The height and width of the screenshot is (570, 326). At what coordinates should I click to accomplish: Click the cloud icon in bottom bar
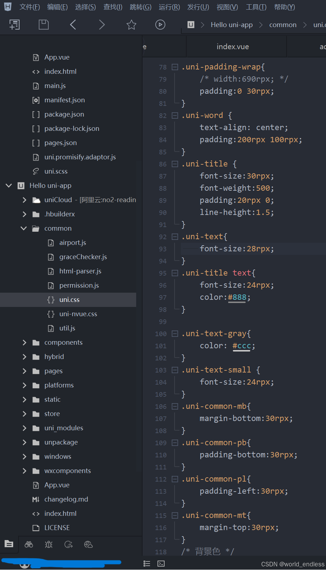(x=88, y=544)
